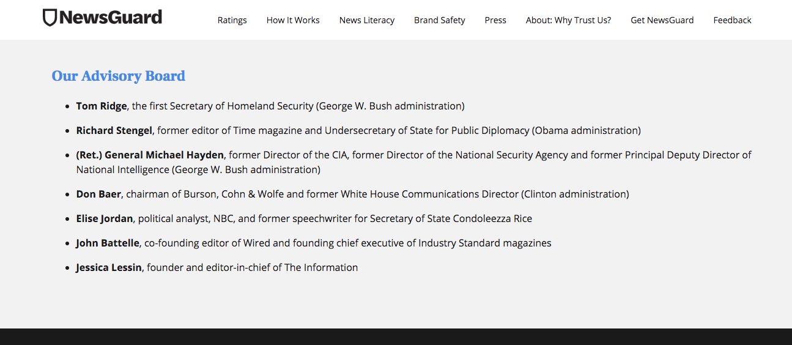Click John Battelle's name
This screenshot has width=792, height=345.
[x=109, y=243]
